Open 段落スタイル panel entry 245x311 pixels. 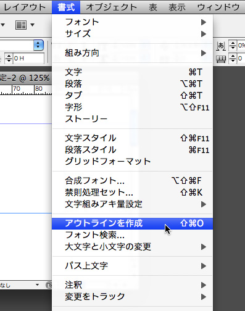(132, 150)
